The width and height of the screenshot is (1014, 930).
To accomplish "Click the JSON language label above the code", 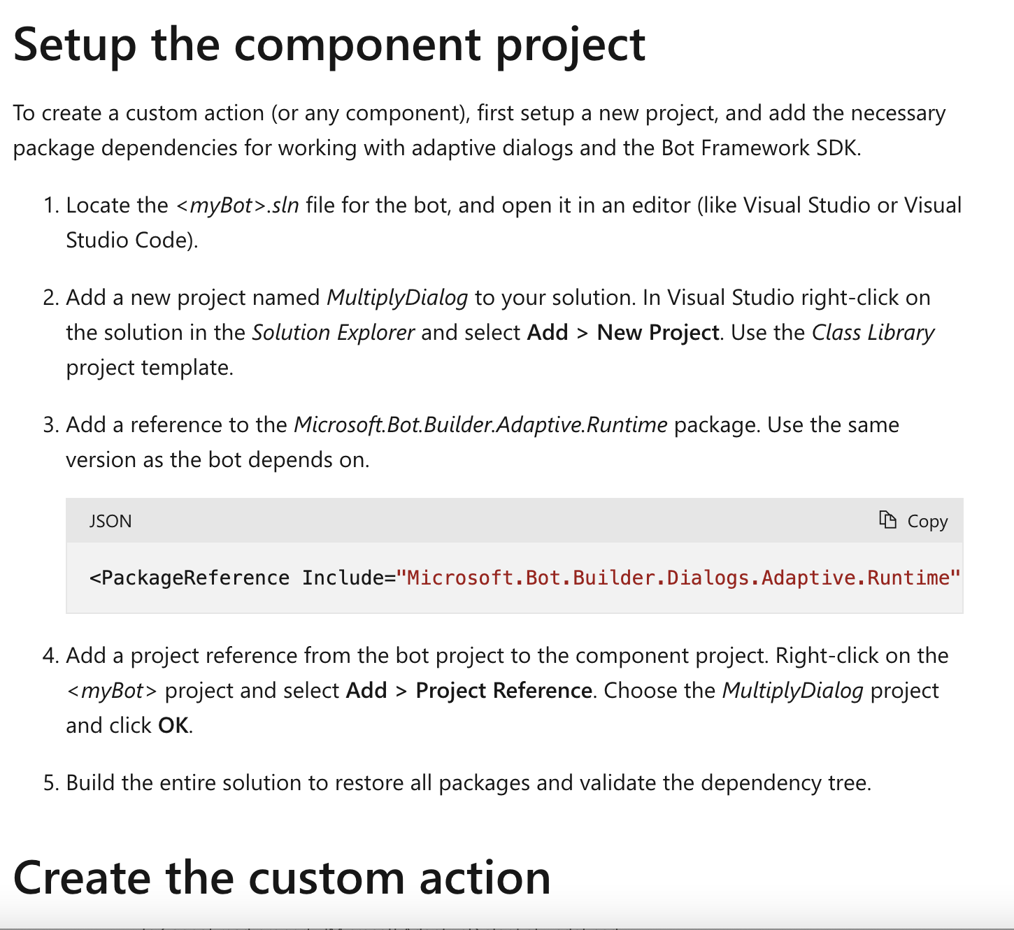I will click(x=110, y=522).
